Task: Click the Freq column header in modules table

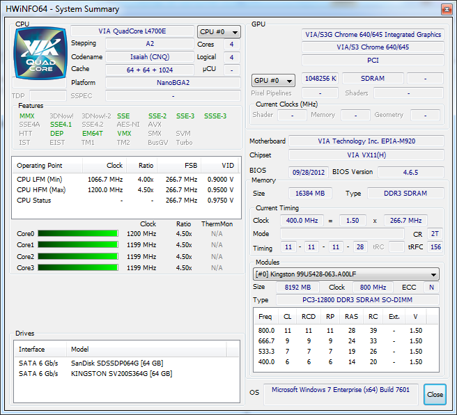Action: tap(265, 317)
